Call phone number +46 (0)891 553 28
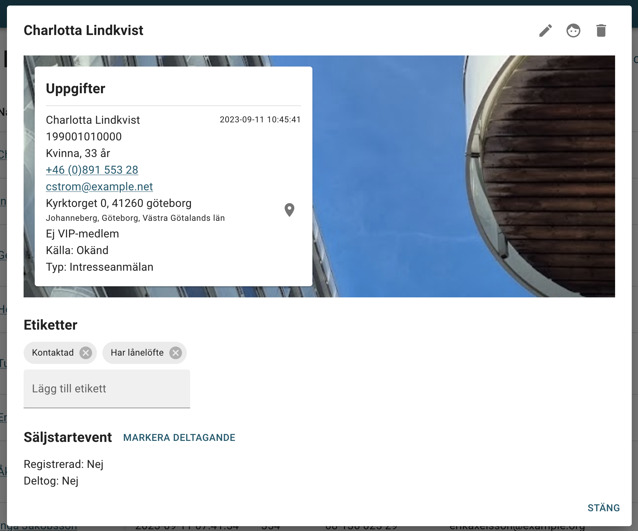 (92, 170)
